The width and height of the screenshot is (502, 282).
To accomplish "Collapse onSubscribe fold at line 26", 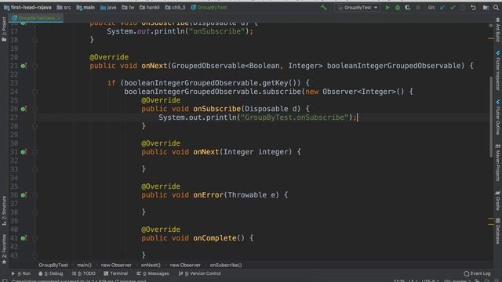I will pyautogui.click(x=35, y=110).
